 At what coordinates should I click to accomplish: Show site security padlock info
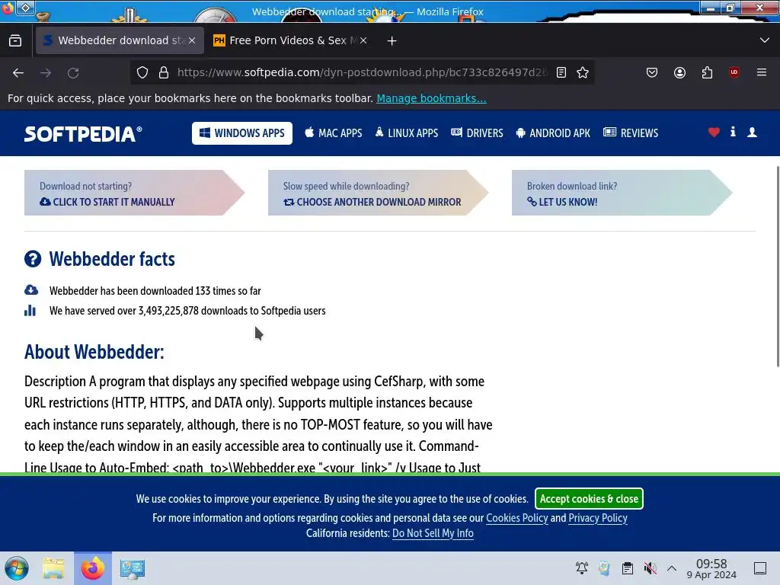tap(163, 72)
